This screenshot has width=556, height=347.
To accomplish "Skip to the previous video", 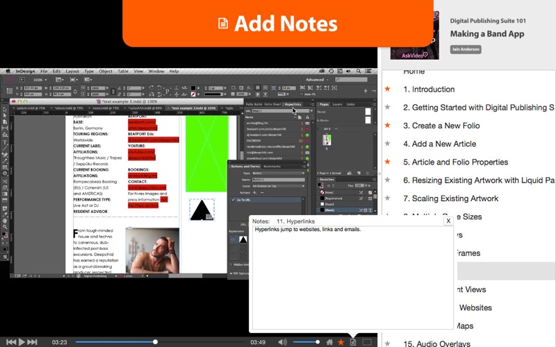I will (11, 341).
